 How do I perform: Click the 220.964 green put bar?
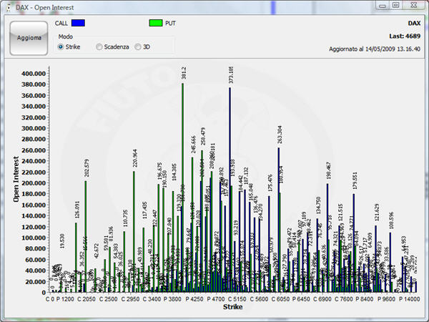134,229
